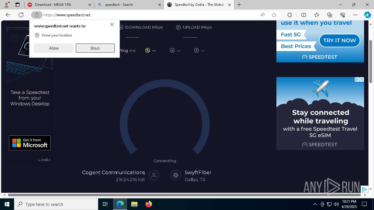The image size is (374, 210).
Task: Open the Windows Start menu
Action: pyautogui.click(x=7, y=204)
